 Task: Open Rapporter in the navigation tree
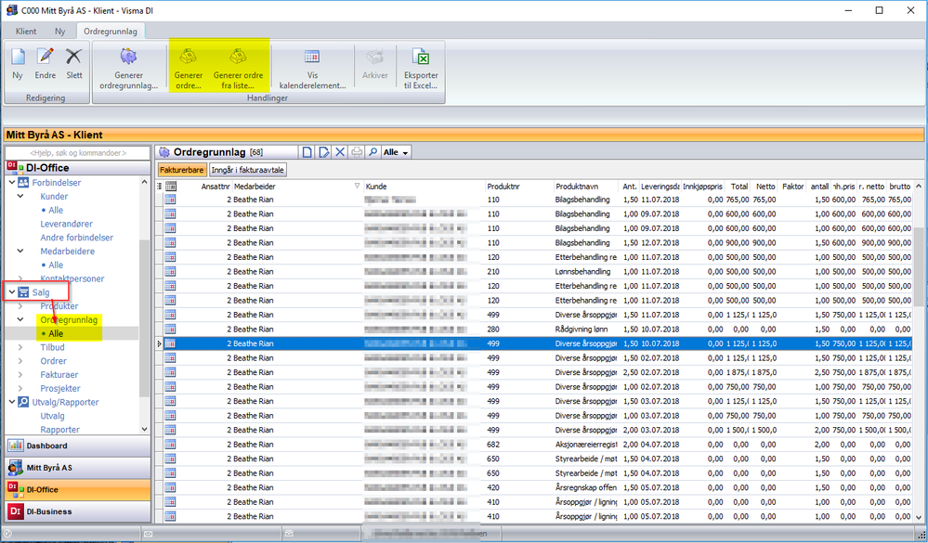click(59, 430)
